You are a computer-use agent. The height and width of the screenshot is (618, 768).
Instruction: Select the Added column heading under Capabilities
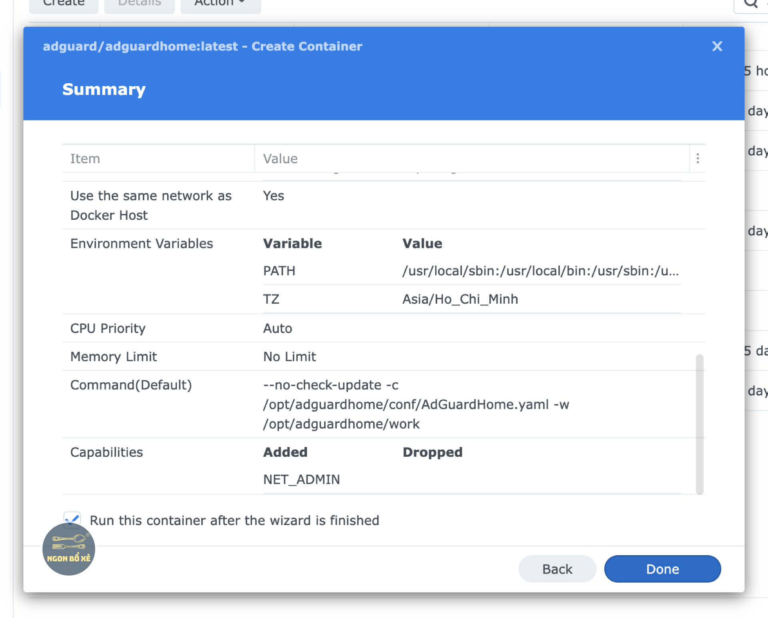[x=285, y=452]
